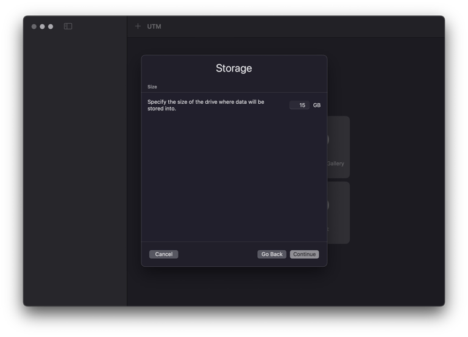This screenshot has width=468, height=337.
Task: Toggle the sidebar visibility icon
Action: click(68, 26)
